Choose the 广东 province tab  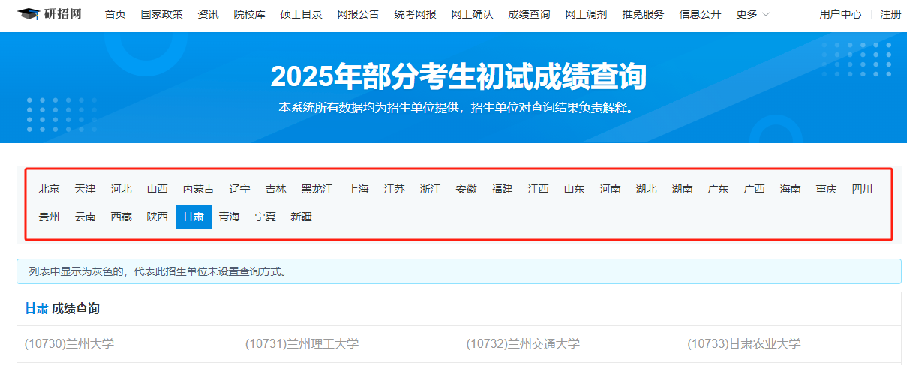coord(718,189)
